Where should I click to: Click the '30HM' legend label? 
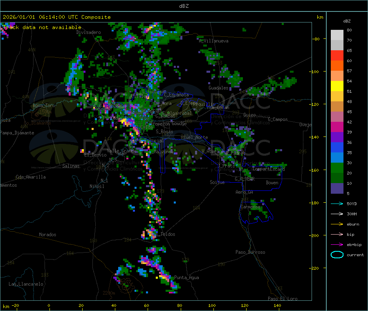[x=352, y=214]
